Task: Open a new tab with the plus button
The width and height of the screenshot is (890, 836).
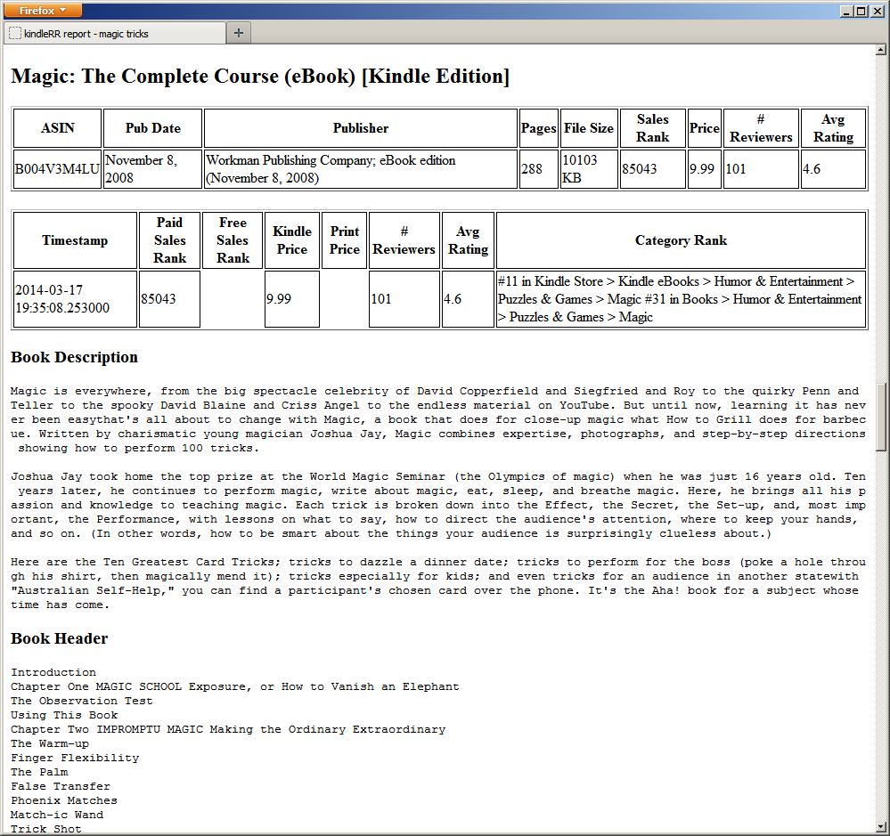Action: (239, 33)
